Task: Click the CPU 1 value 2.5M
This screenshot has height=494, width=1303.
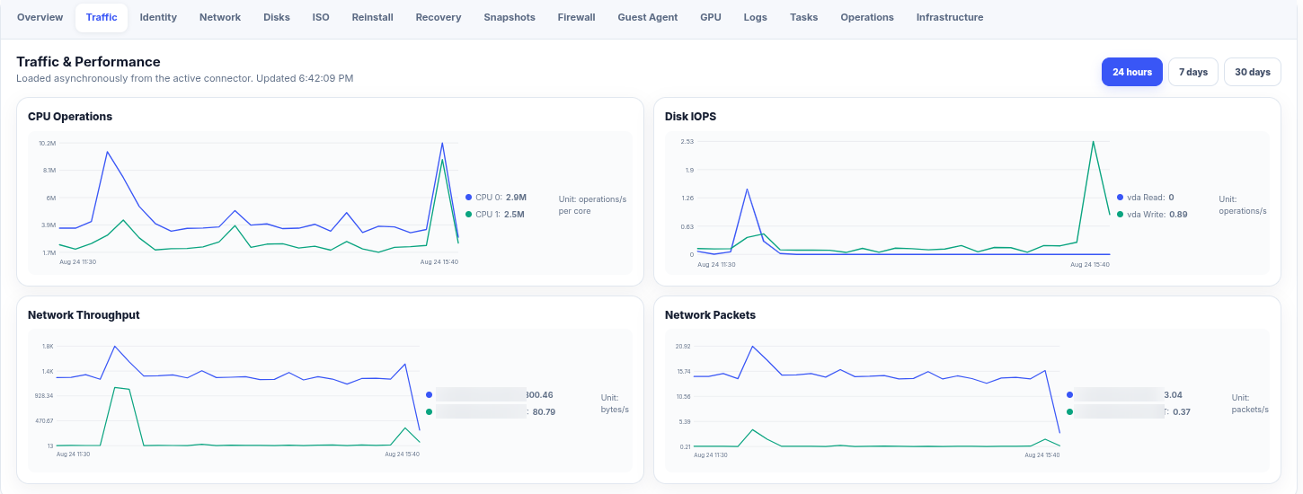Action: (514, 214)
